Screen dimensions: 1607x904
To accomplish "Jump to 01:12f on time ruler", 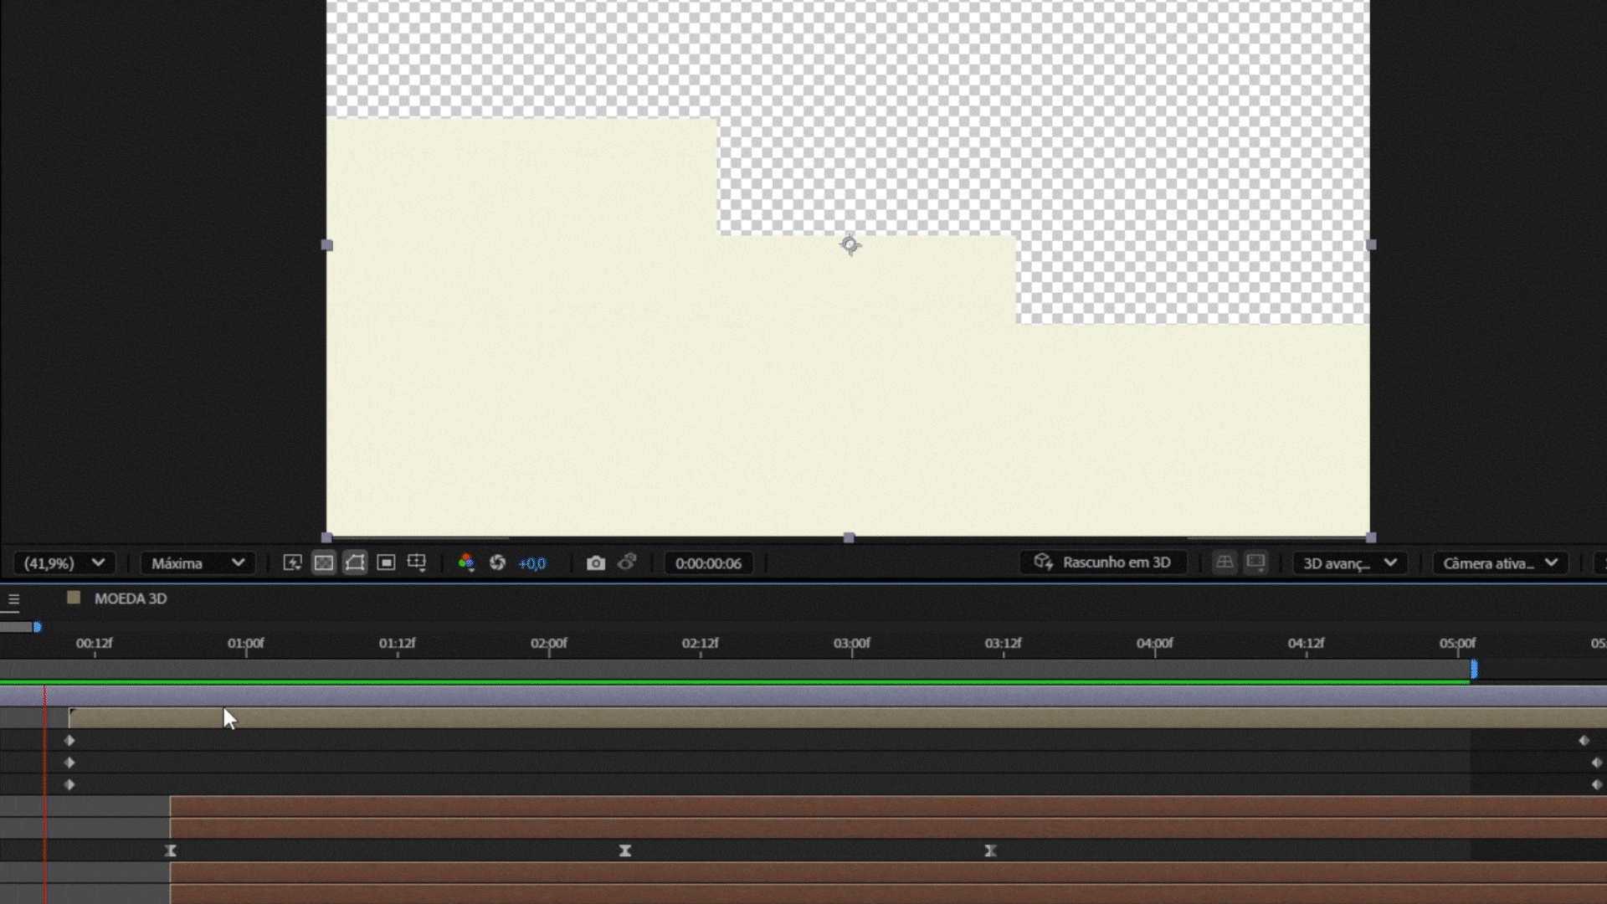I will 398,644.
